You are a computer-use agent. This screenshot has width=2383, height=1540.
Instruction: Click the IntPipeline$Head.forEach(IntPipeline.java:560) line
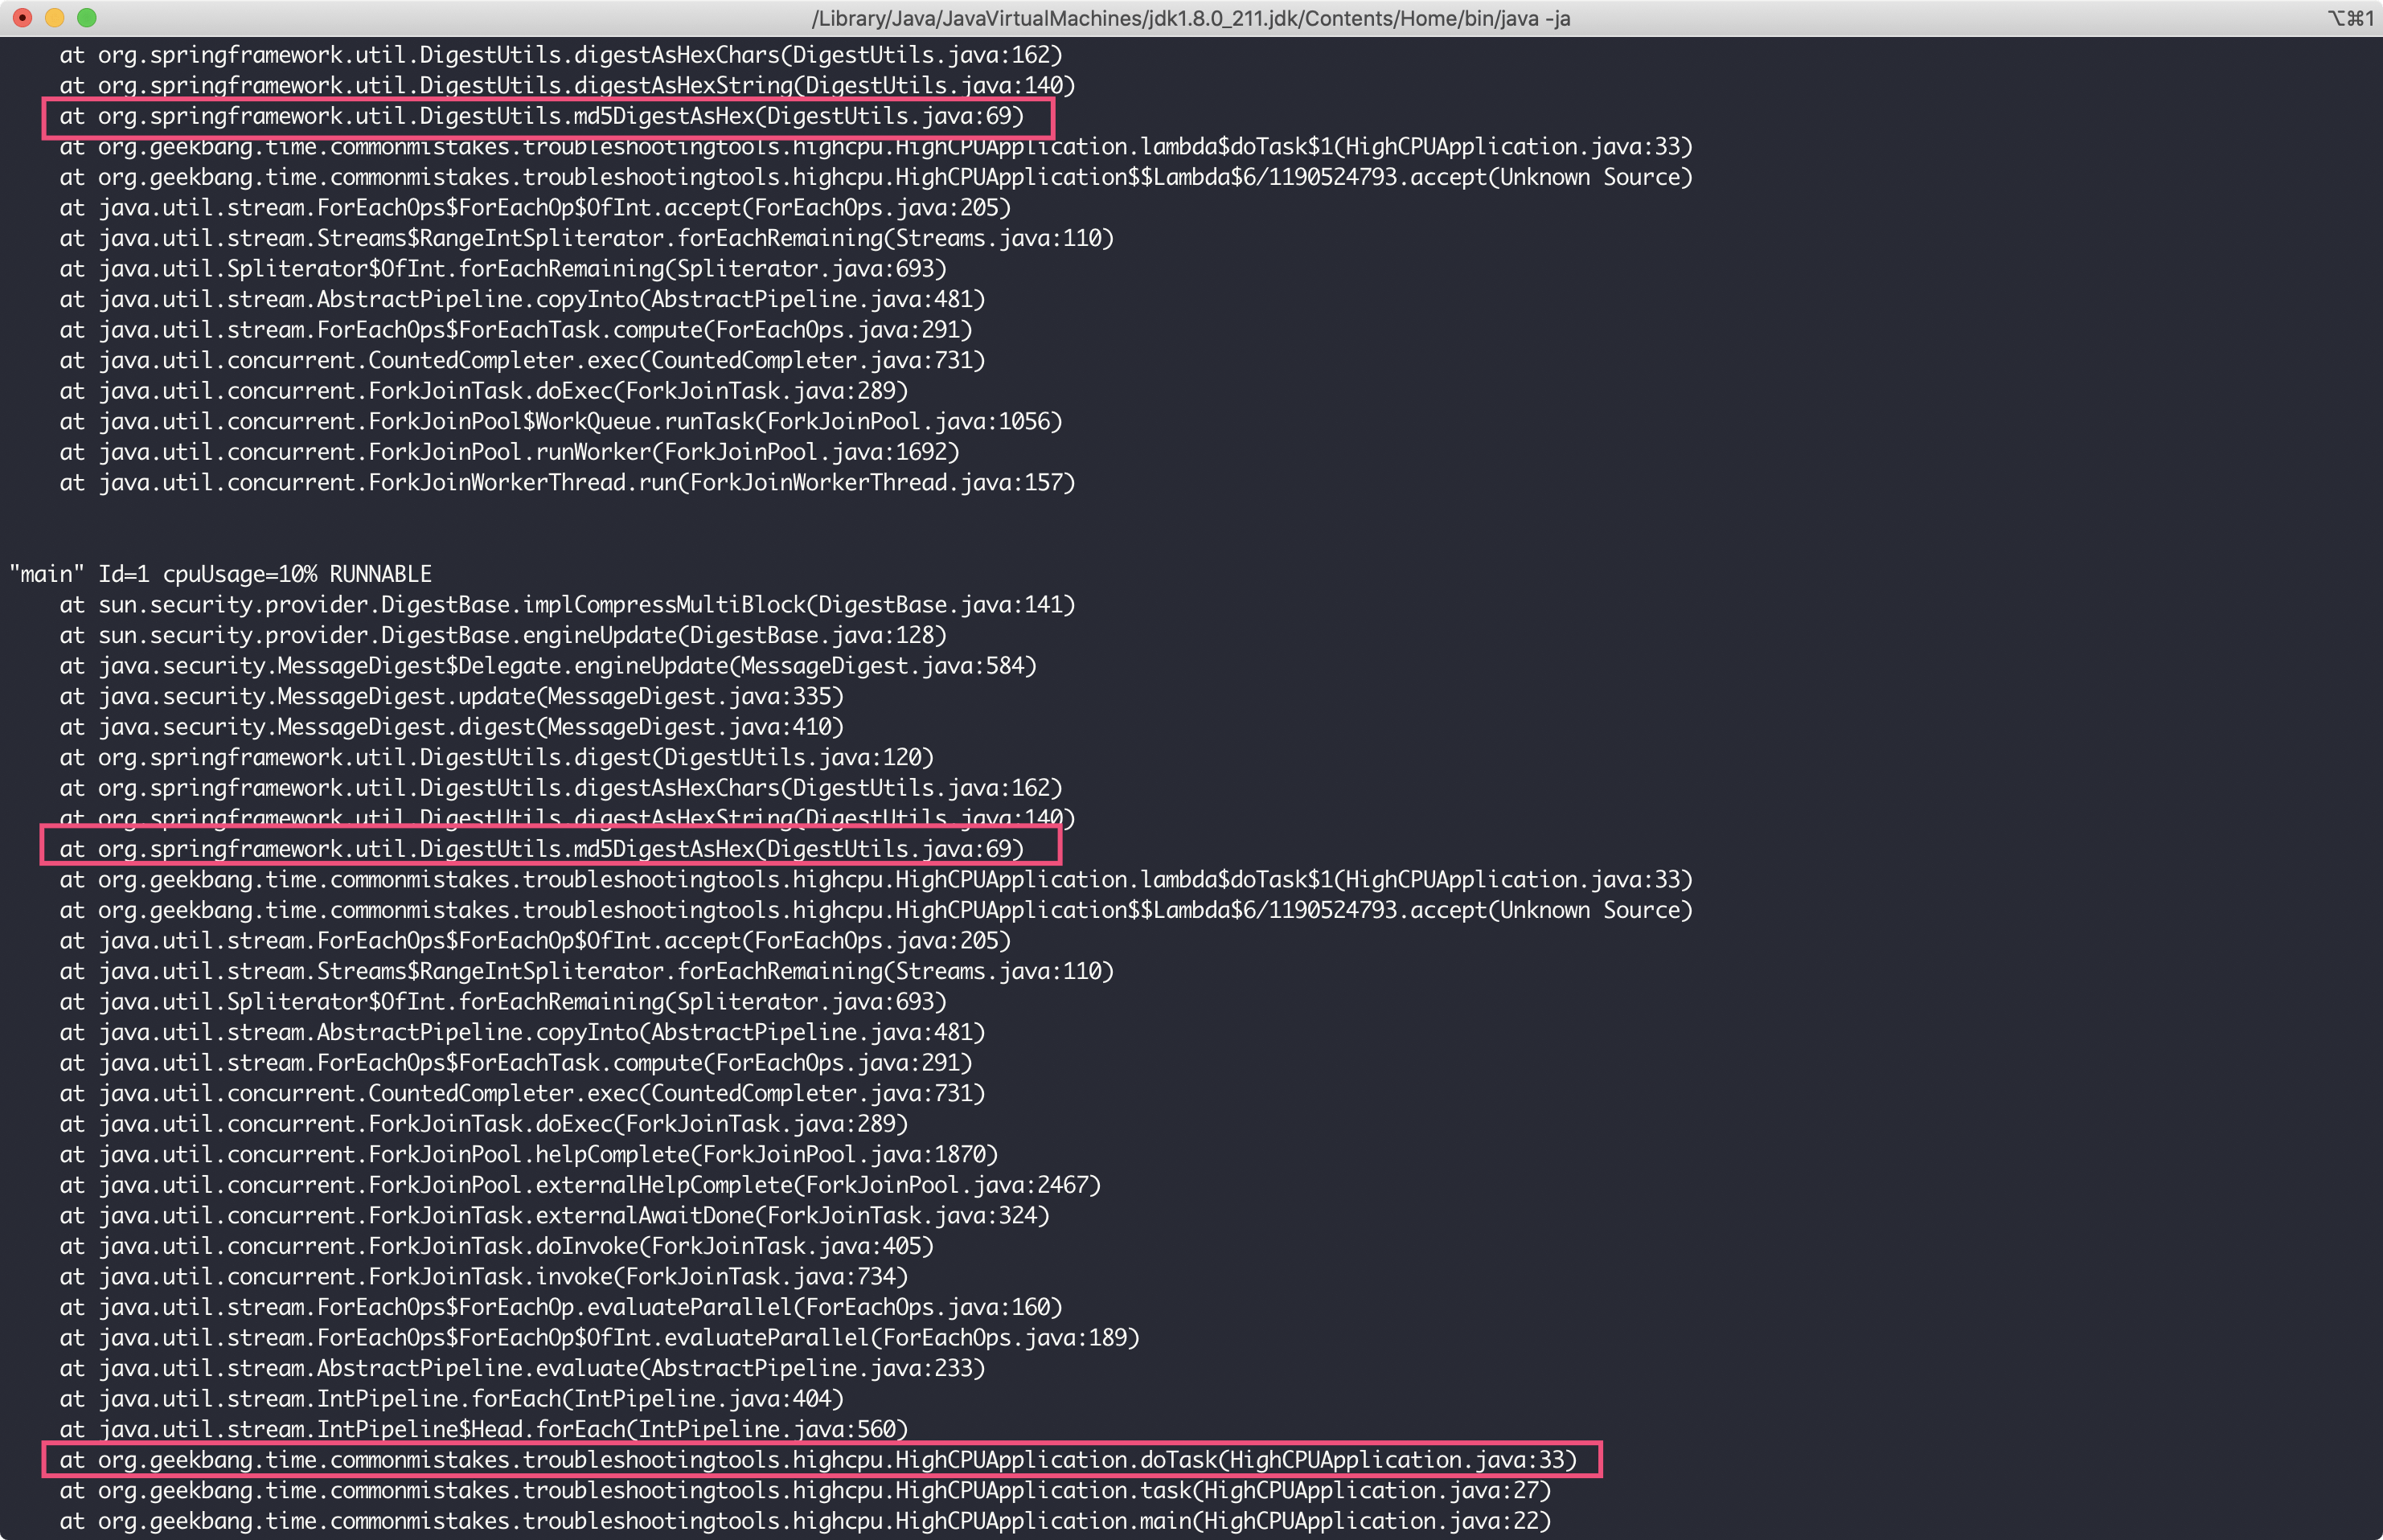click(483, 1429)
